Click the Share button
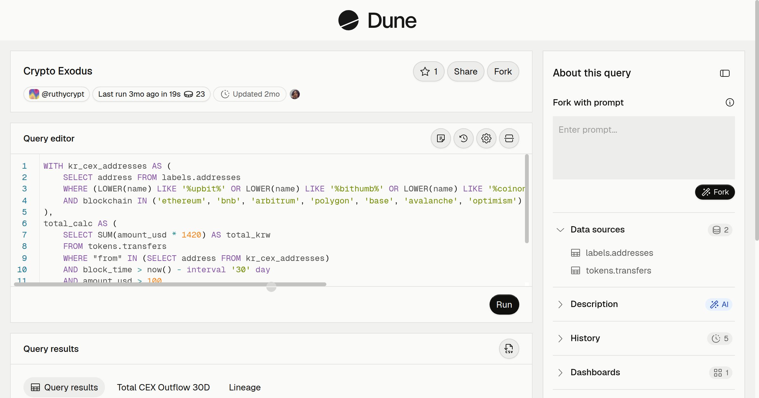Screen dimensions: 759x398 (x=466, y=71)
